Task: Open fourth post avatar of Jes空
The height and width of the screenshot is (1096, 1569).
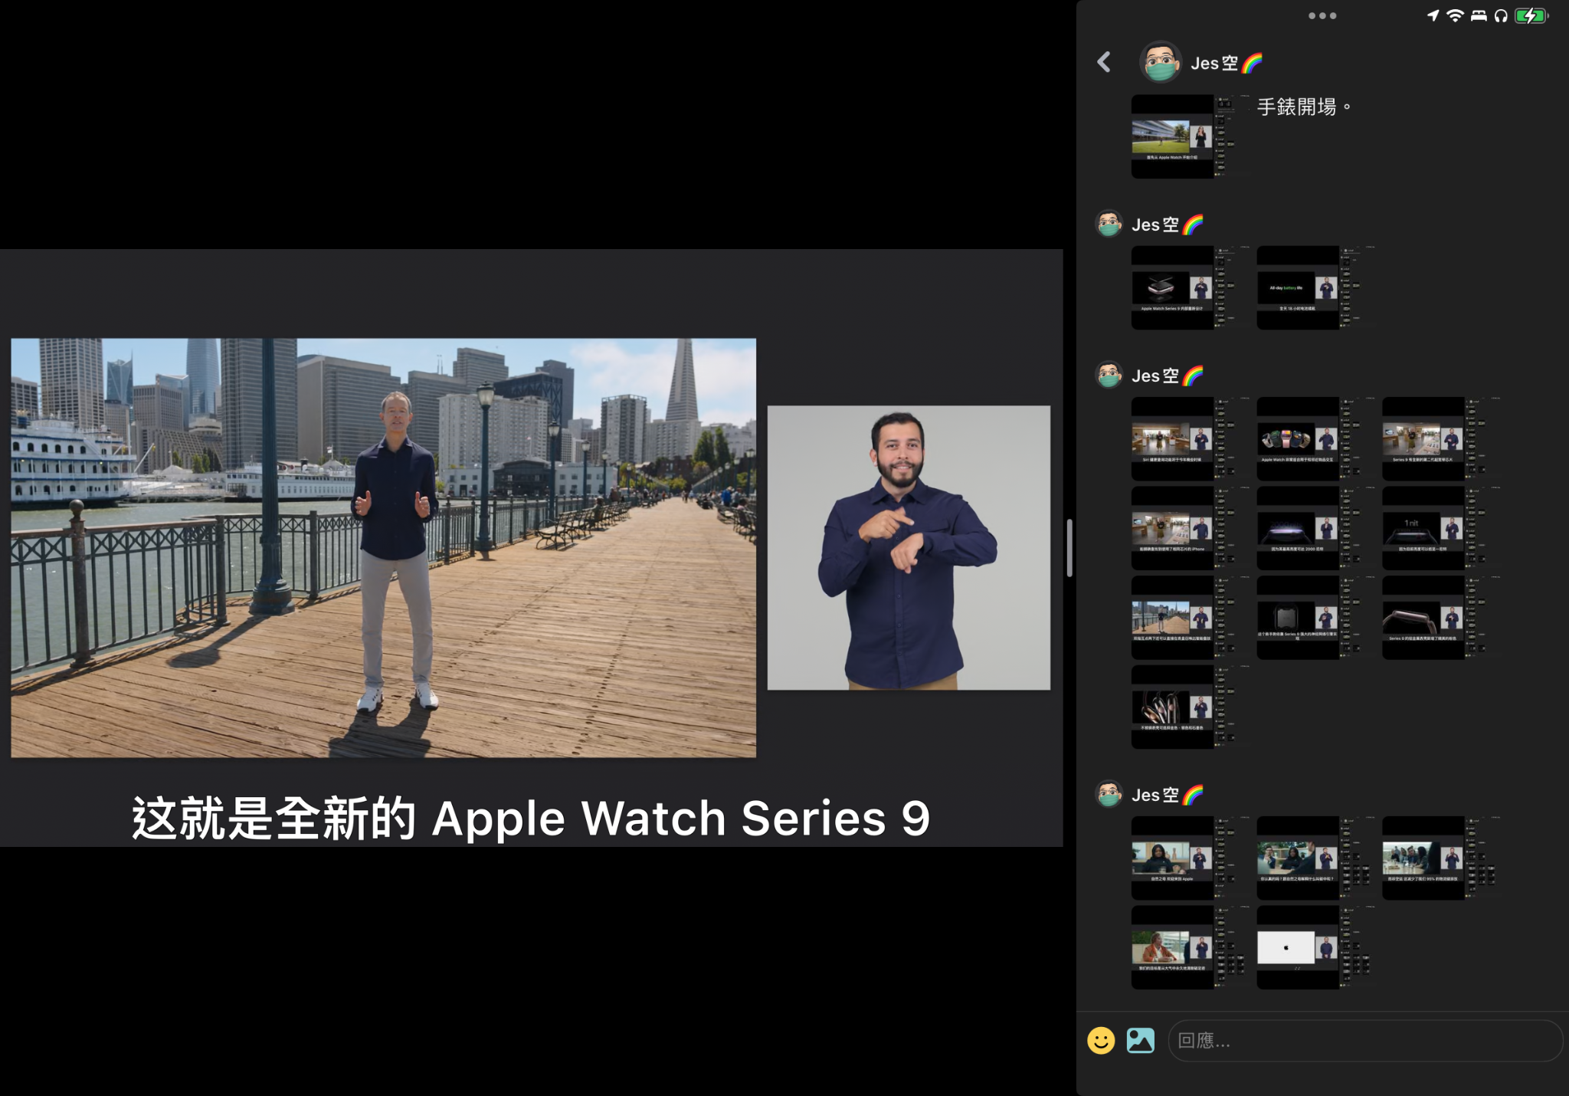Action: pyautogui.click(x=1109, y=794)
